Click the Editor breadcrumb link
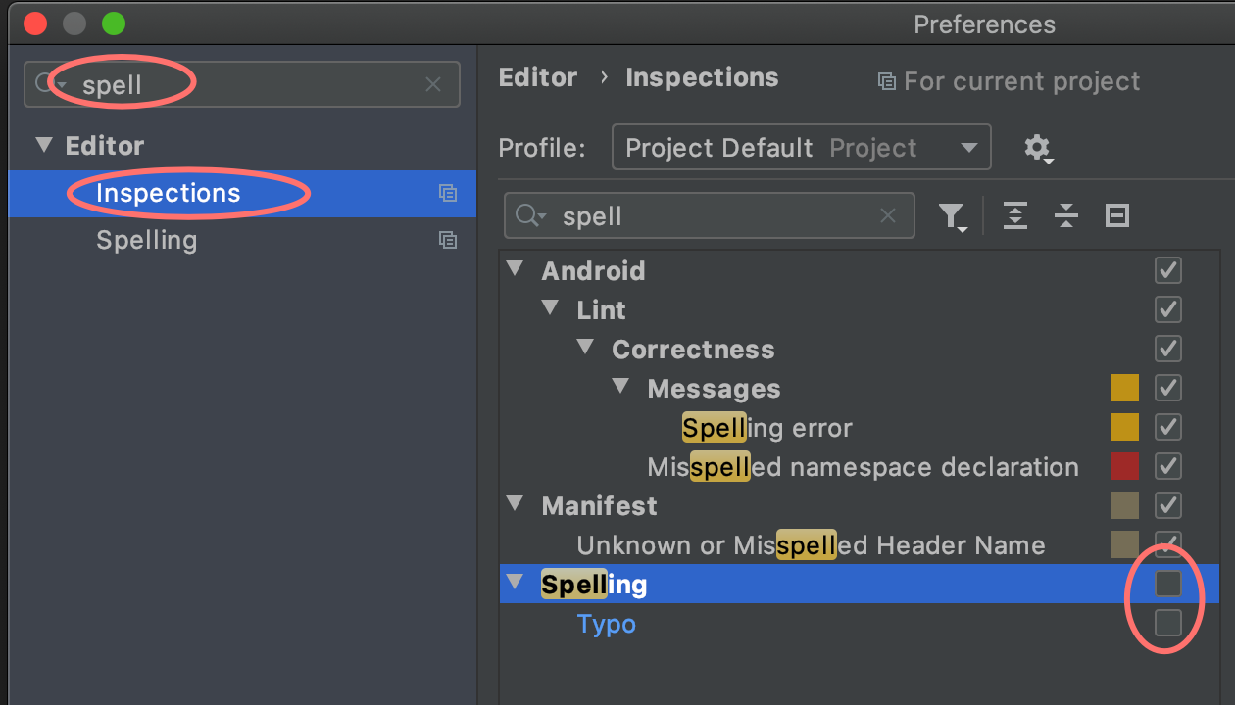Viewport: 1235px width, 705px height. 538,78
